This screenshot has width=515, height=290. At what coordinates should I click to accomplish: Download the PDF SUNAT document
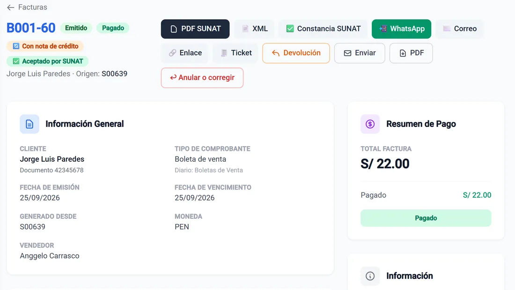pyautogui.click(x=195, y=29)
